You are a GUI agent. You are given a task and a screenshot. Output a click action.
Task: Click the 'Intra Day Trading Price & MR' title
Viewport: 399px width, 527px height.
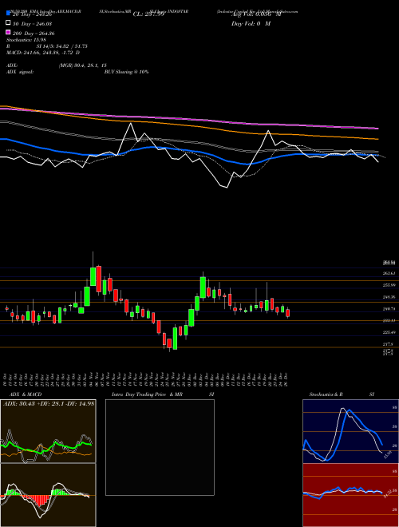pos(147,394)
